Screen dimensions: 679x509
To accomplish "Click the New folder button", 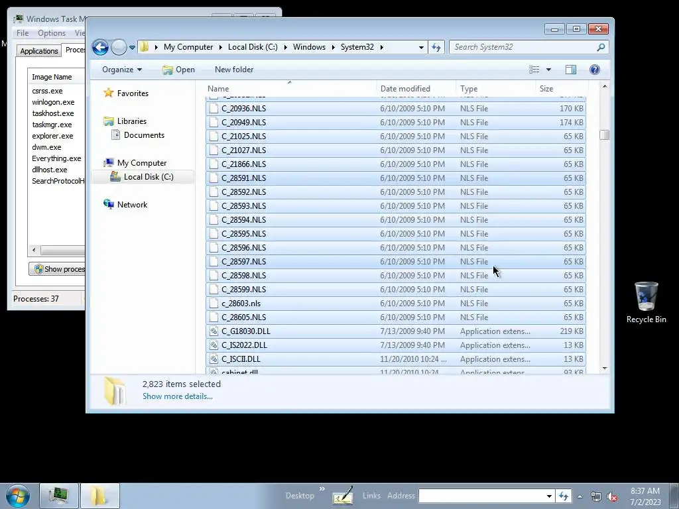I will 234,70.
